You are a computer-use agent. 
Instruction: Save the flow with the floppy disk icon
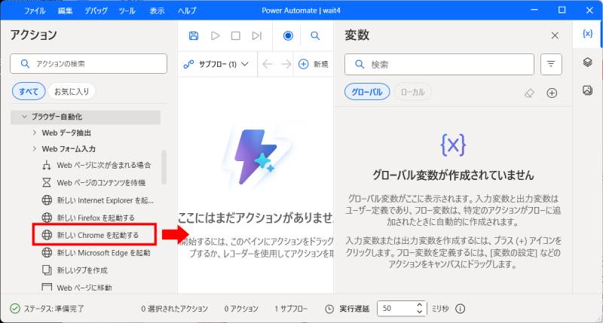tap(194, 35)
